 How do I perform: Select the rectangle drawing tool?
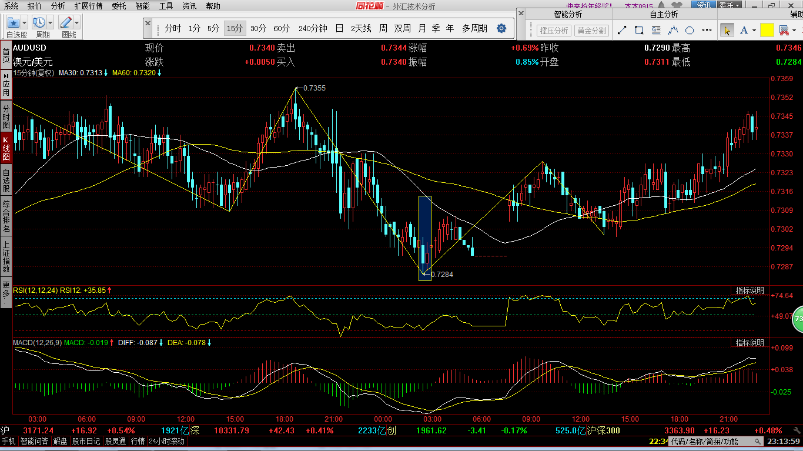pos(640,30)
